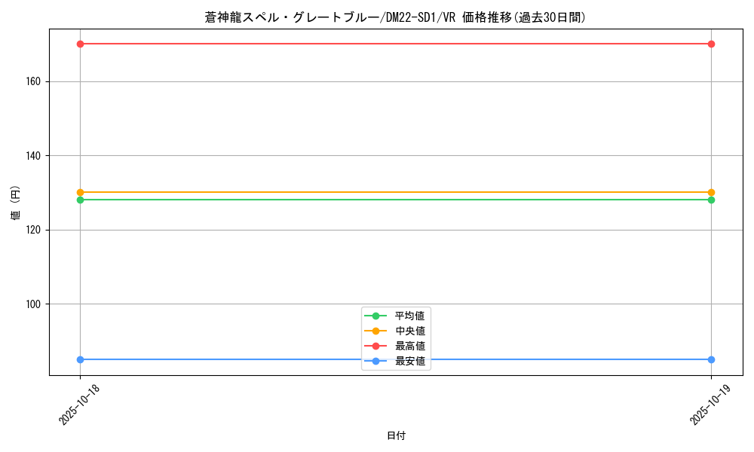Open the legend box in the chart
This screenshot has width=754, height=452.
tap(394, 337)
